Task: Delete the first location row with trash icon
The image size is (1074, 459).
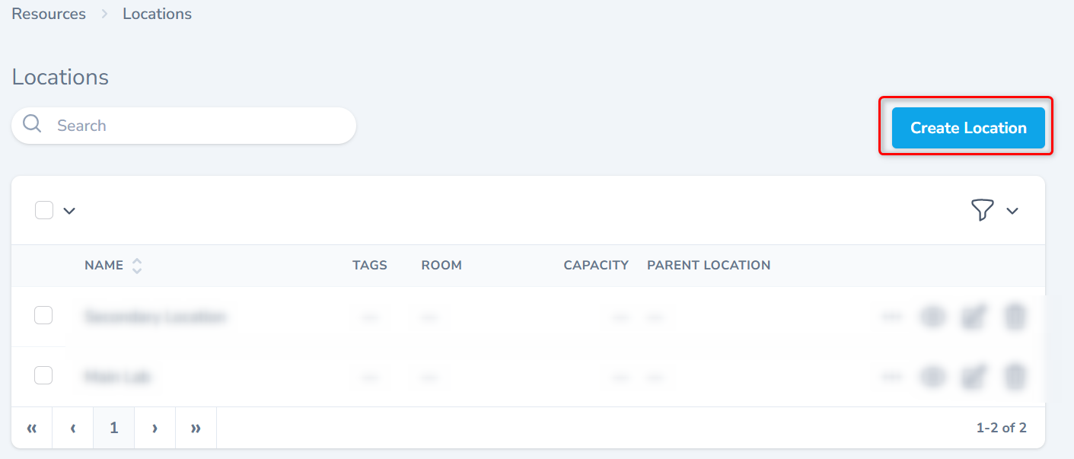Action: point(1015,316)
